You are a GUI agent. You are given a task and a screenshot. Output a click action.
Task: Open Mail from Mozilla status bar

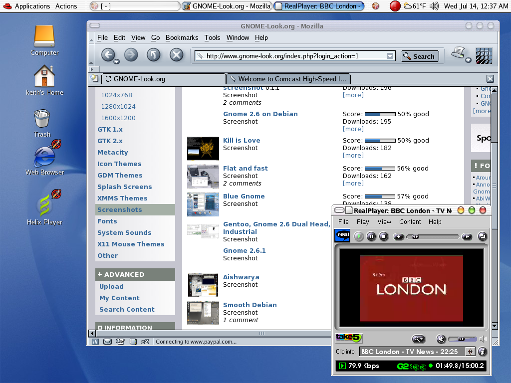(108, 342)
